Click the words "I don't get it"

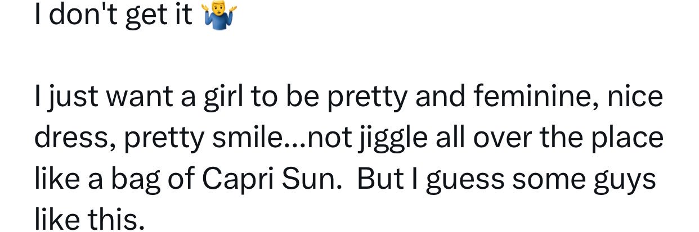pyautogui.click(x=113, y=16)
